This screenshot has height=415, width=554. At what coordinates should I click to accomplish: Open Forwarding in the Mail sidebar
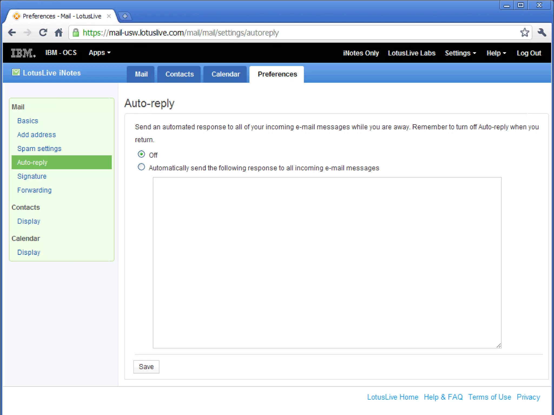(x=34, y=190)
